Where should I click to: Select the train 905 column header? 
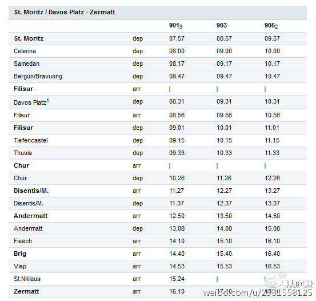click(x=271, y=26)
